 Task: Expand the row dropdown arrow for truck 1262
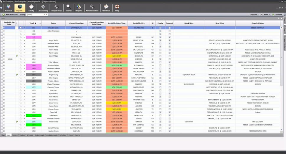(x=24, y=62)
